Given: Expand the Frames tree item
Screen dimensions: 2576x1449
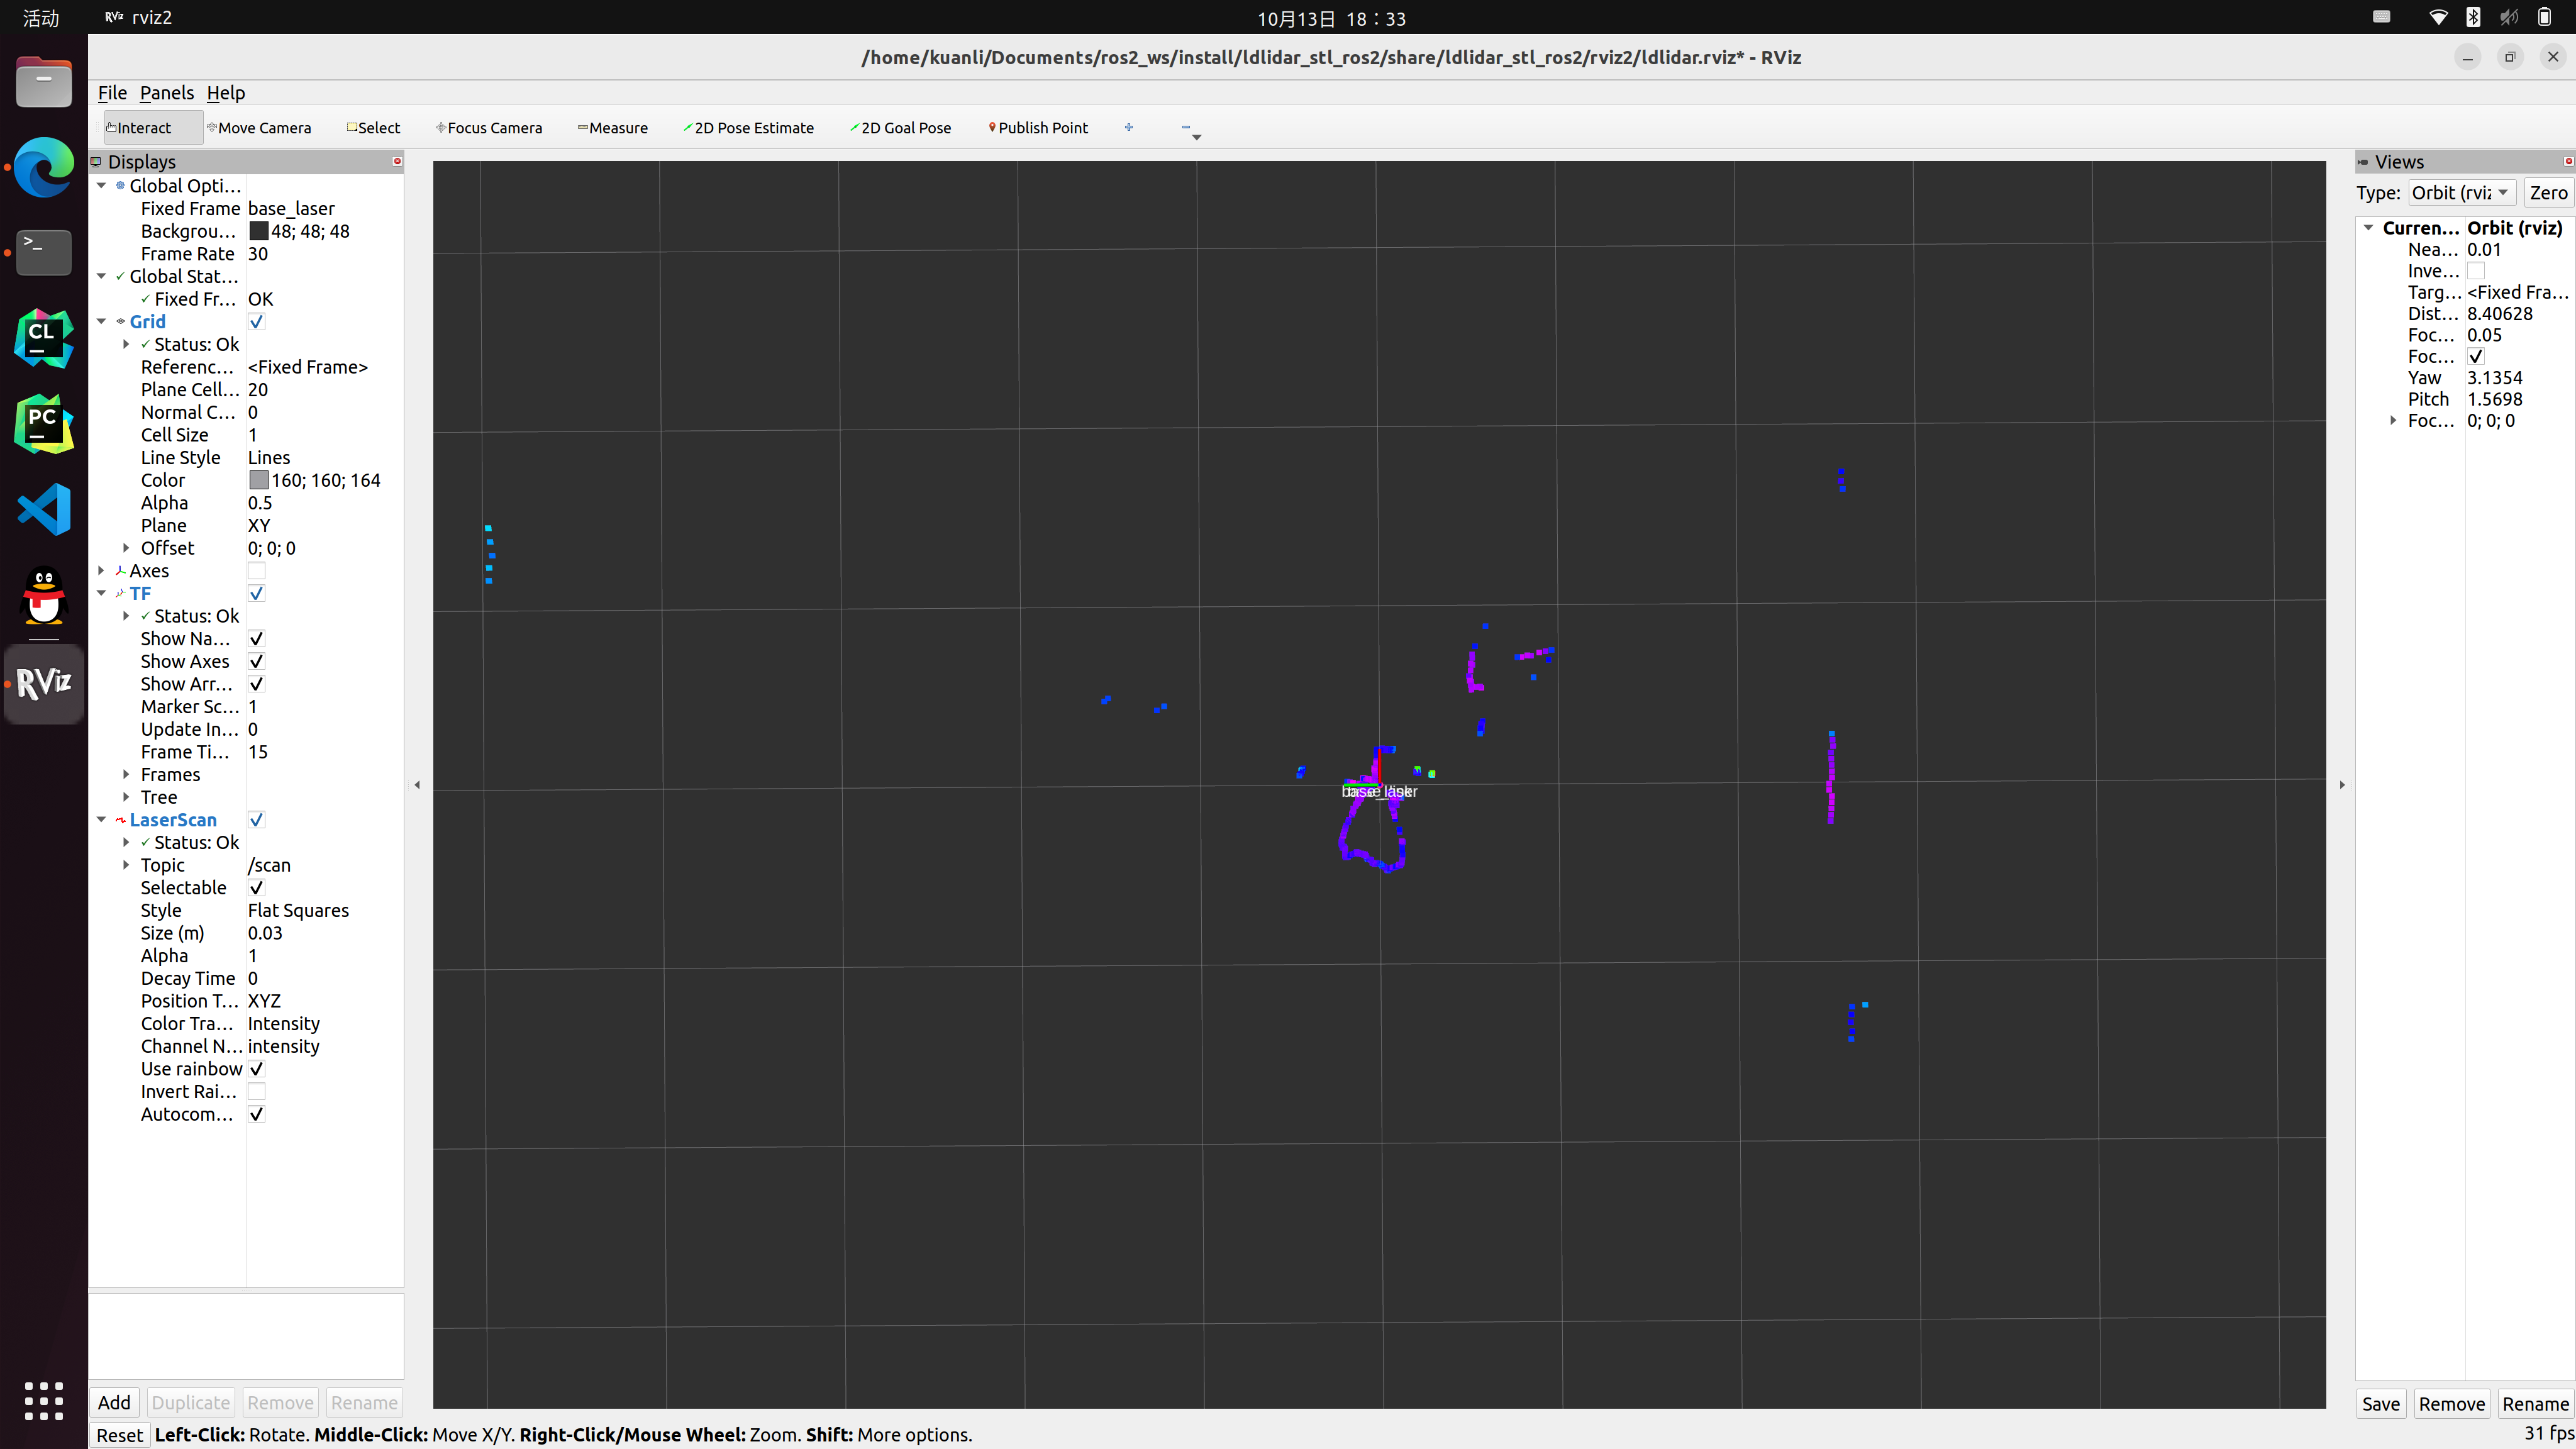Looking at the screenshot, I should coord(126,775).
